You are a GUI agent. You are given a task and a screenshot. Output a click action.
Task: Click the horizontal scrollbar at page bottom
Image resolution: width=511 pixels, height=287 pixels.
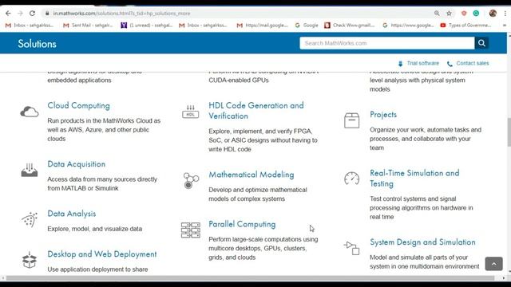(250, 278)
